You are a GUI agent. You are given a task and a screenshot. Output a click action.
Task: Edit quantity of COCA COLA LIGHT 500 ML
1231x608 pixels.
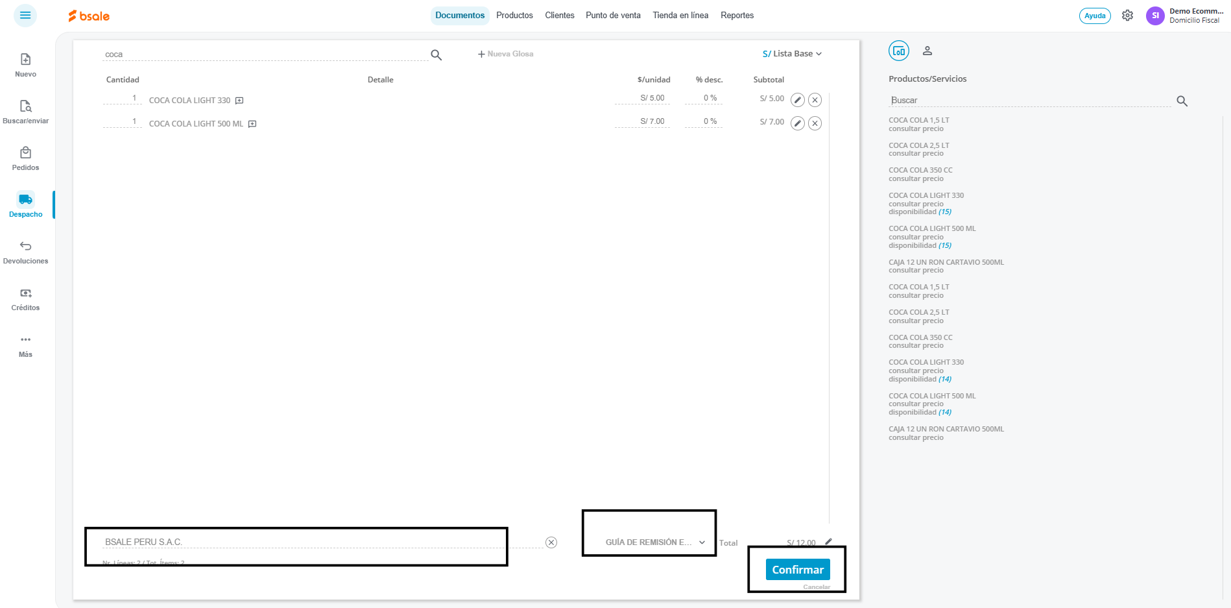(x=122, y=122)
